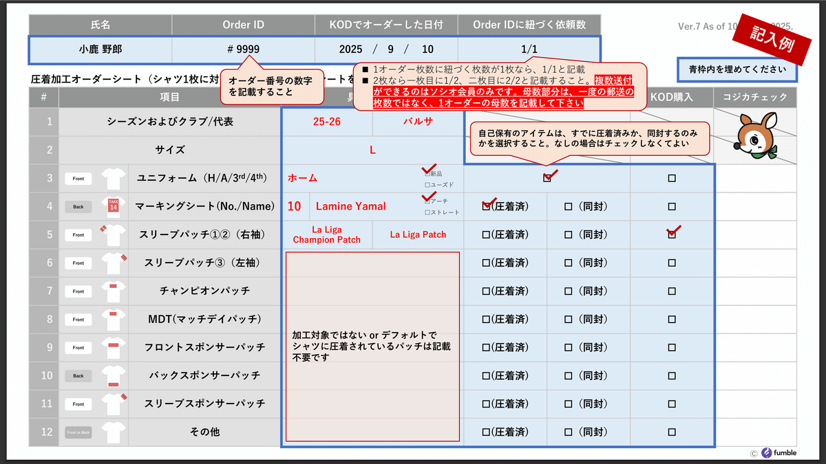Image resolution: width=826 pixels, height=464 pixels.
Task: Check KOD購入 checkbox in バックスポンサーパッチ row
Action: [x=672, y=376]
